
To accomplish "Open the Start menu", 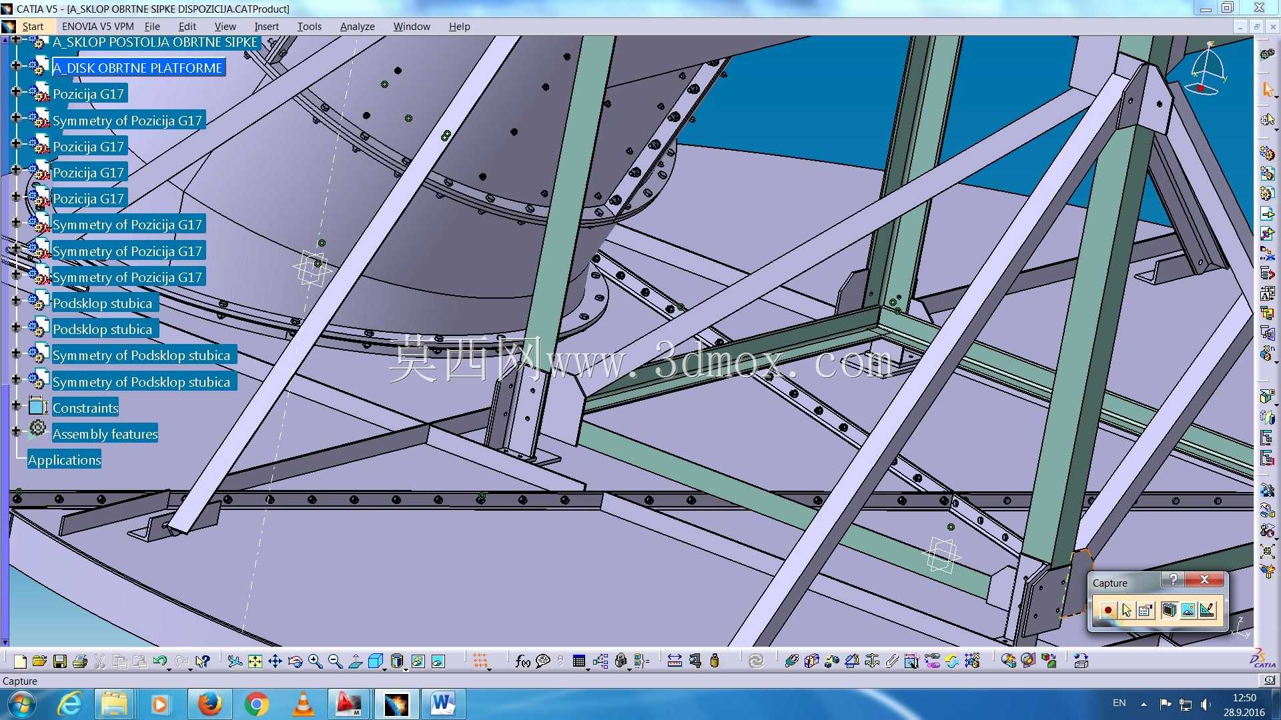I will [x=33, y=27].
